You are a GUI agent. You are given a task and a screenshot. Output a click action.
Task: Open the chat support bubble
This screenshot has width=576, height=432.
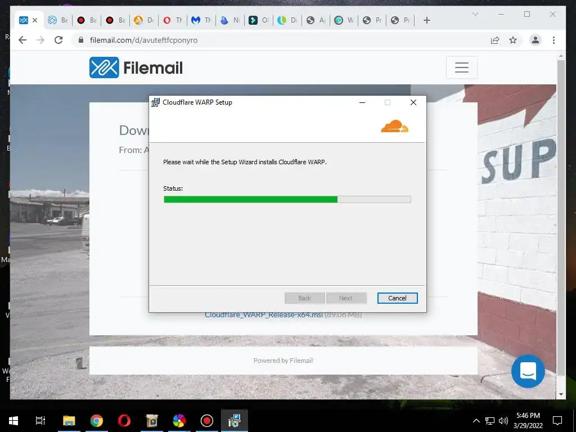[528, 371]
